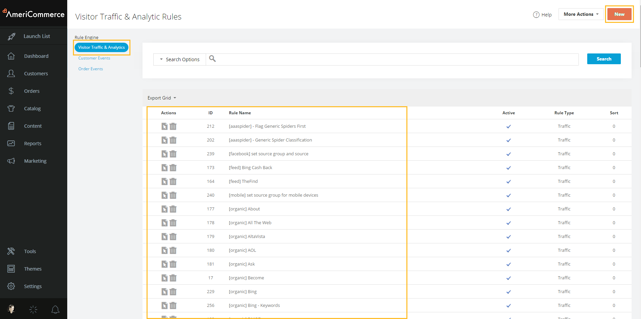Screen dimensions: 641x319
Task: Delete the Generic Spider Classification rule
Action: (x=173, y=140)
